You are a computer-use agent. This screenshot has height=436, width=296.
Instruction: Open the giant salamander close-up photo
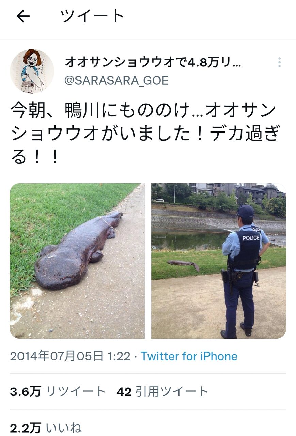pos(77,261)
